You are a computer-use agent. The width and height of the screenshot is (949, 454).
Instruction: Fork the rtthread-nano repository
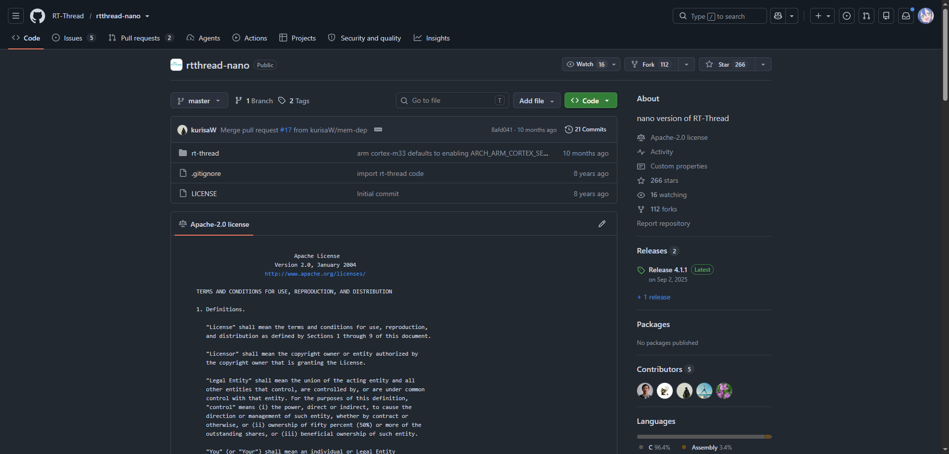pos(651,64)
